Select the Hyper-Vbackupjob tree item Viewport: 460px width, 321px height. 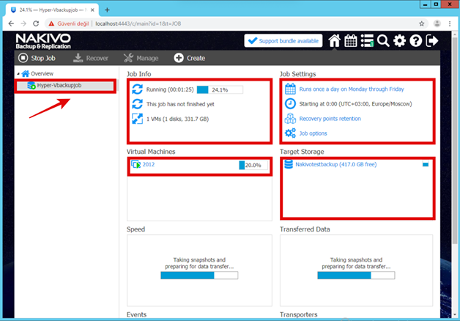65,86
